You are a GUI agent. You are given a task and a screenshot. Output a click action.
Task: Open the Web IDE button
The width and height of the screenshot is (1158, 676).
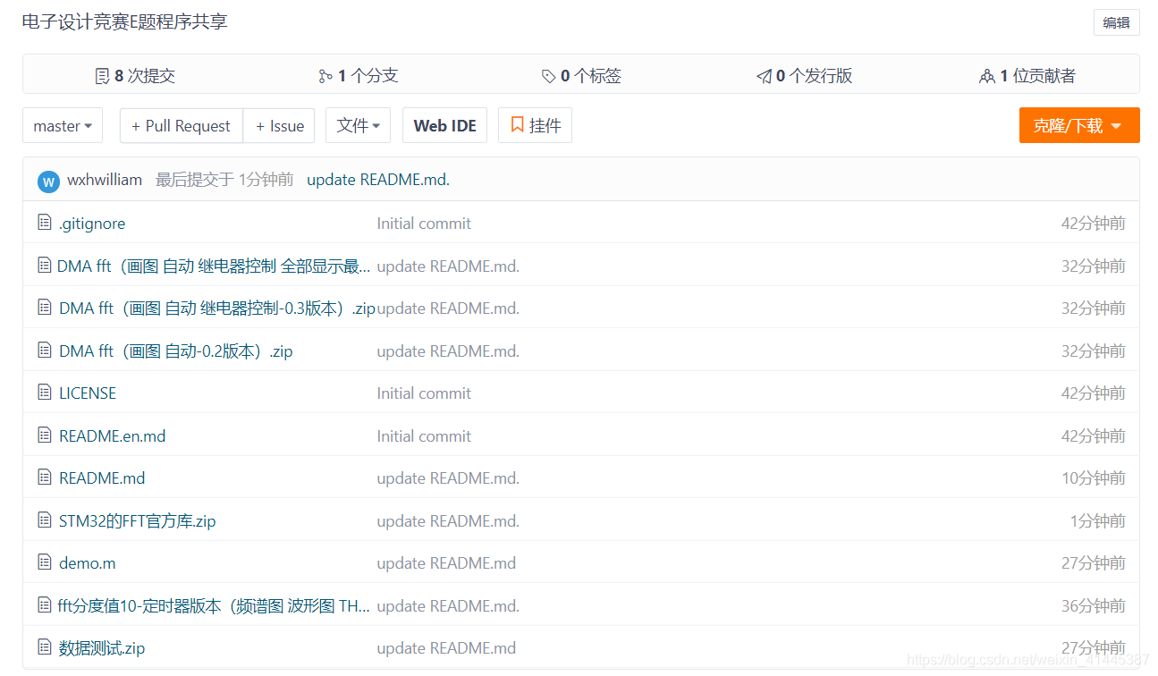point(444,125)
